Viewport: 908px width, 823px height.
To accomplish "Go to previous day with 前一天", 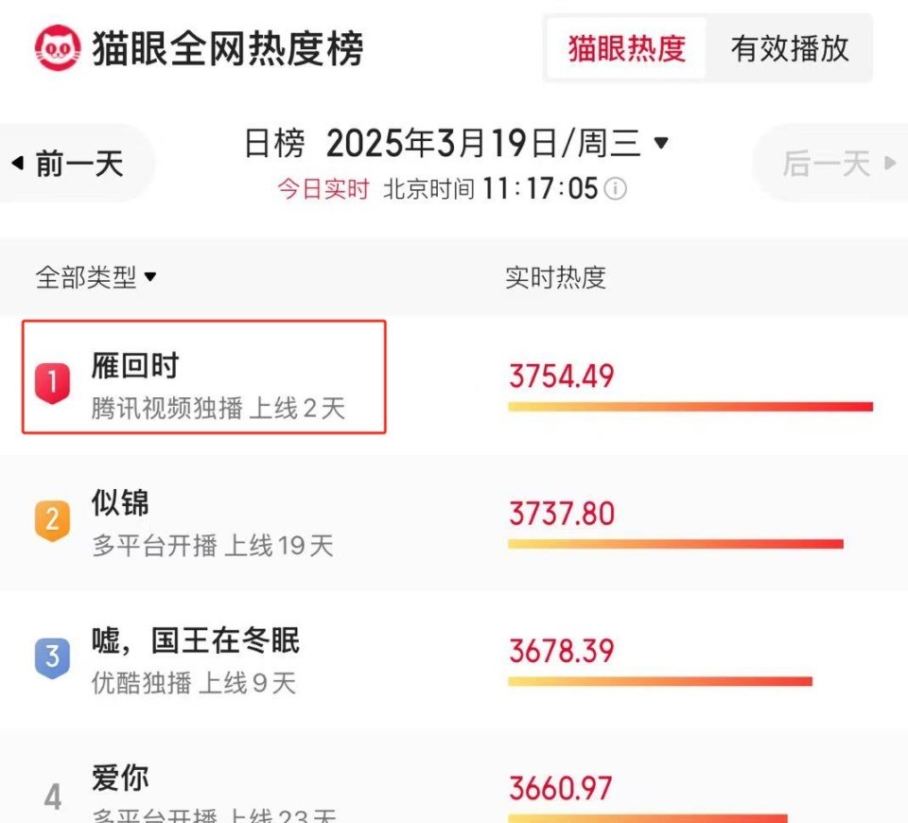I will tap(77, 163).
